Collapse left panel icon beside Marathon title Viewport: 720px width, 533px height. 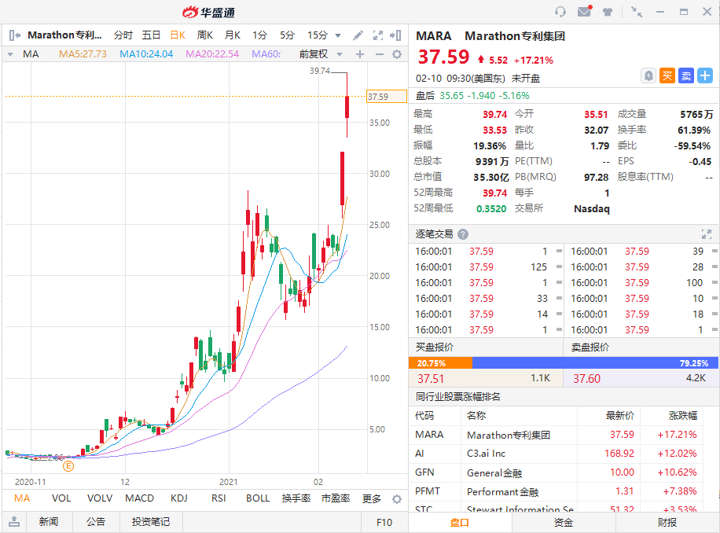[15, 35]
